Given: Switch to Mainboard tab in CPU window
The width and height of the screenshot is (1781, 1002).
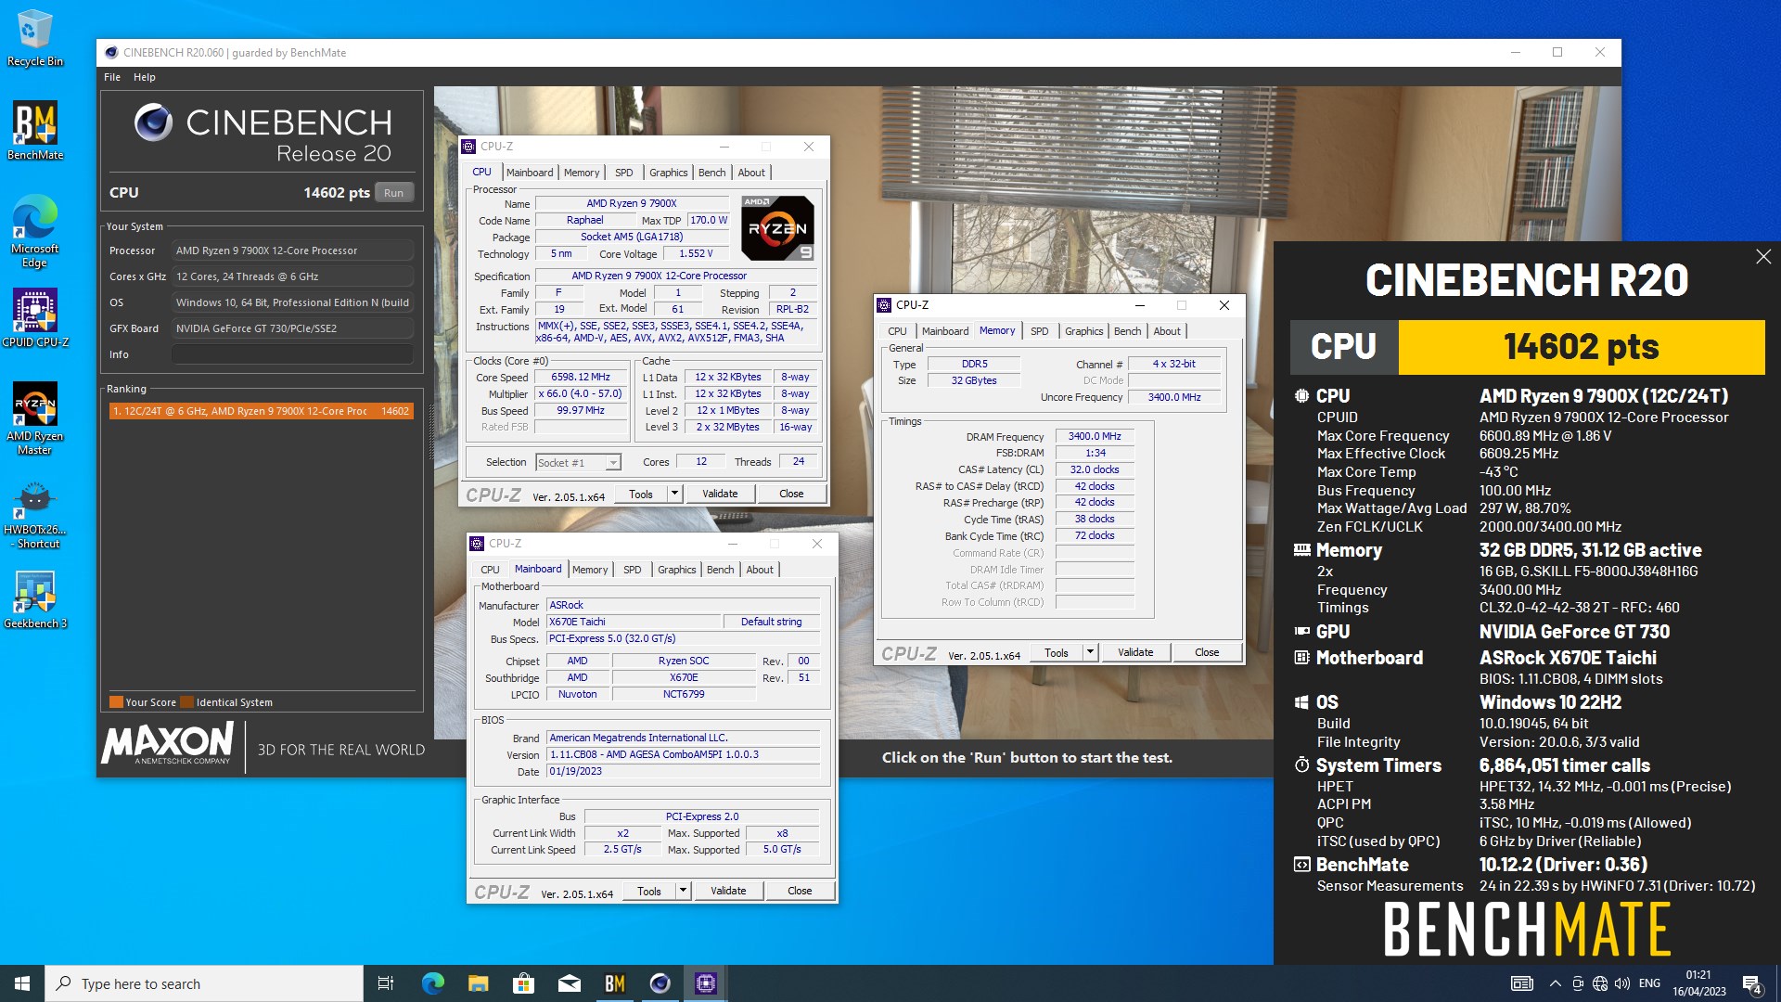Looking at the screenshot, I should pyautogui.click(x=530, y=173).
